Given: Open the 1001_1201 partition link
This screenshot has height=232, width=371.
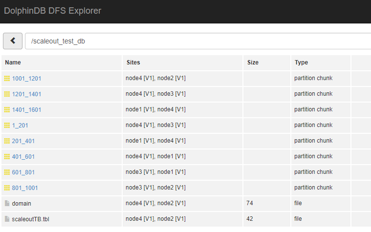Looking at the screenshot, I should point(26,79).
